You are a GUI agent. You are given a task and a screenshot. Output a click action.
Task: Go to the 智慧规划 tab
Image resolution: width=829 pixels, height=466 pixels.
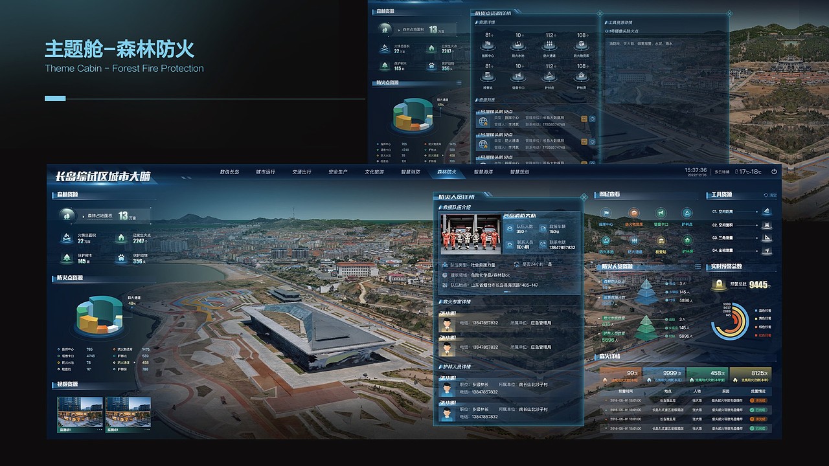(x=519, y=172)
